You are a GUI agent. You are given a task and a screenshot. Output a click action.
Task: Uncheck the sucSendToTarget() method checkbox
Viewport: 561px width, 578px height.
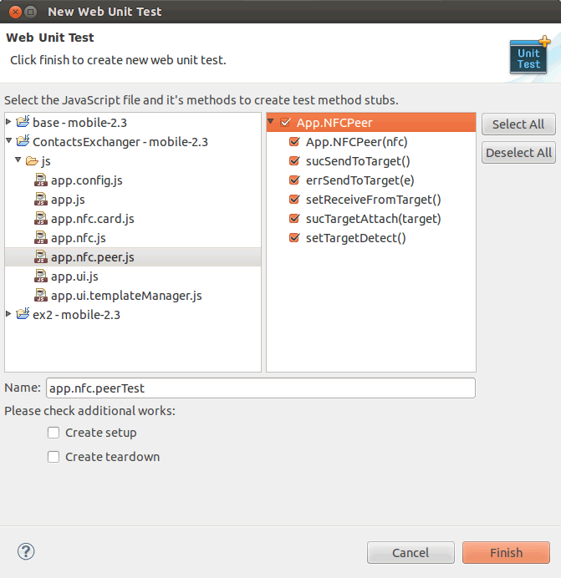(294, 160)
